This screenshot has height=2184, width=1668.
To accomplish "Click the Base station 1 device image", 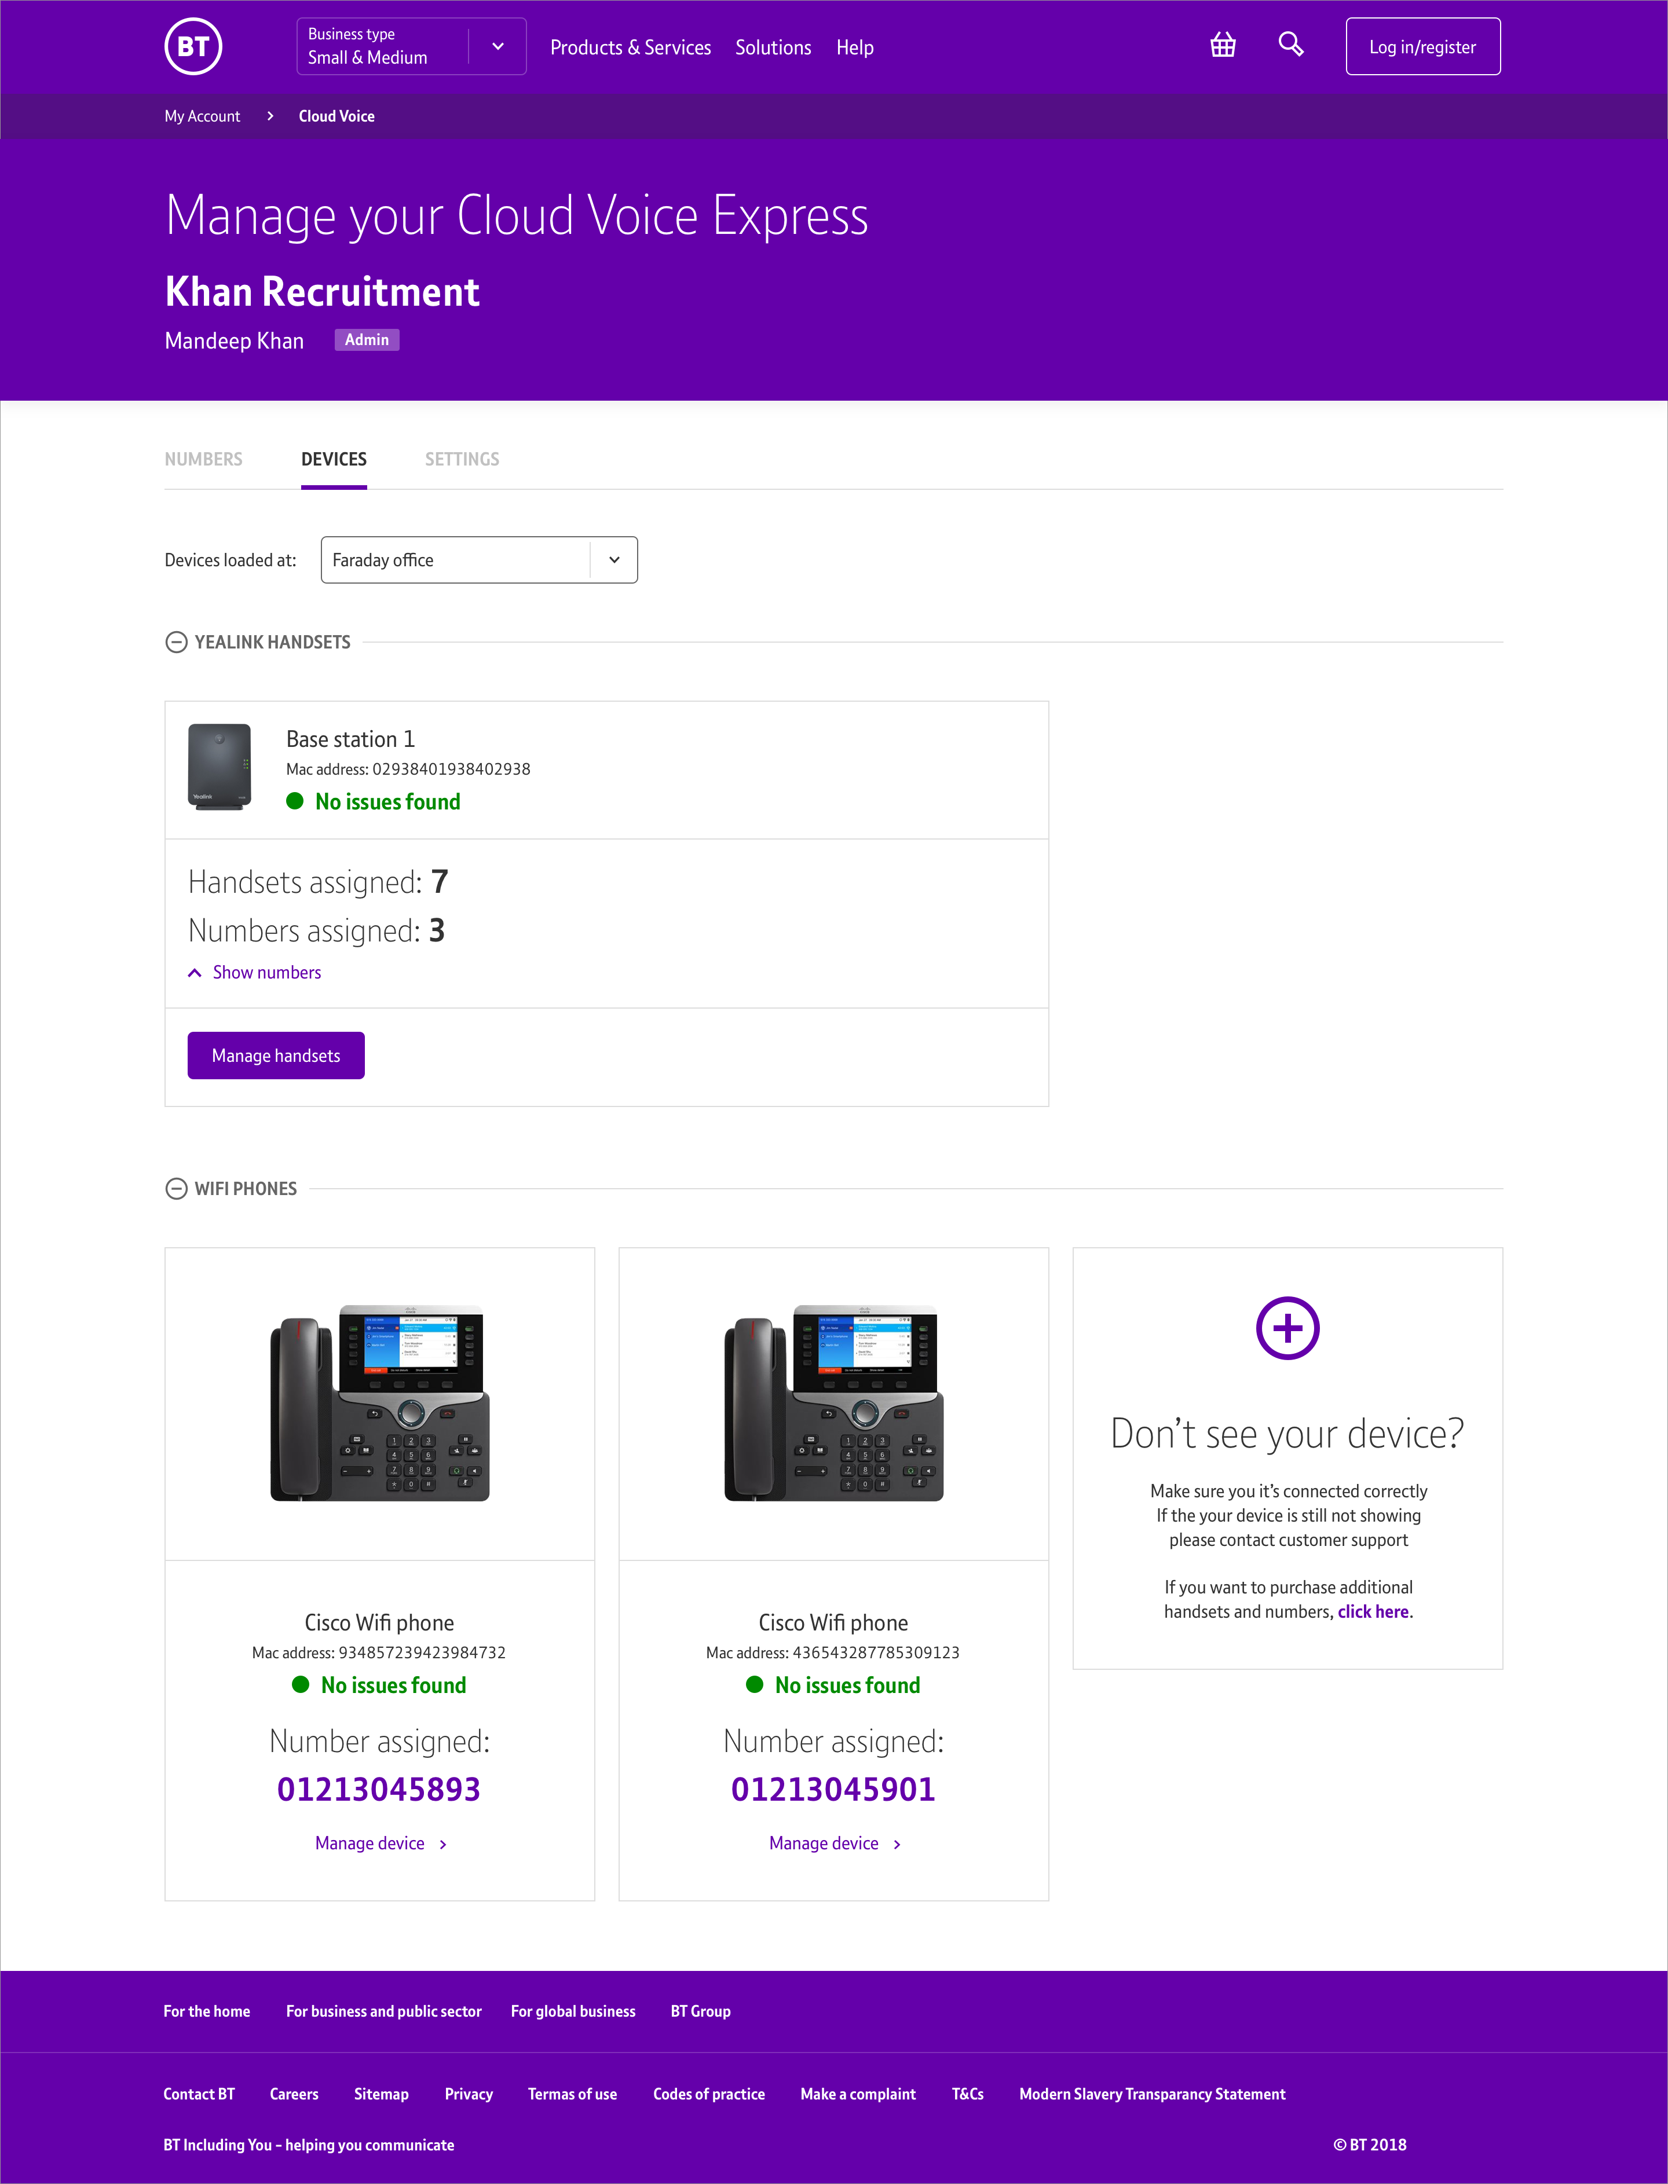I will coord(220,767).
